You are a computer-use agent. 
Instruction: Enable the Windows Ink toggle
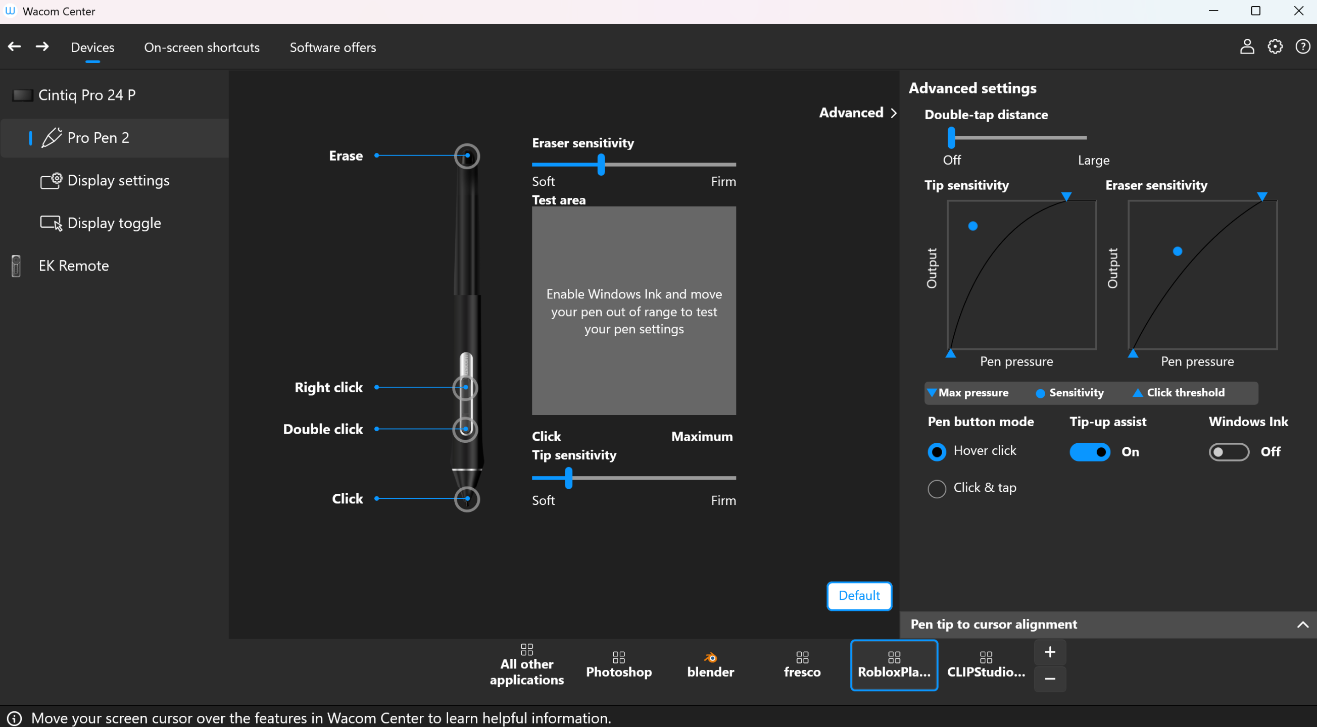(1229, 452)
